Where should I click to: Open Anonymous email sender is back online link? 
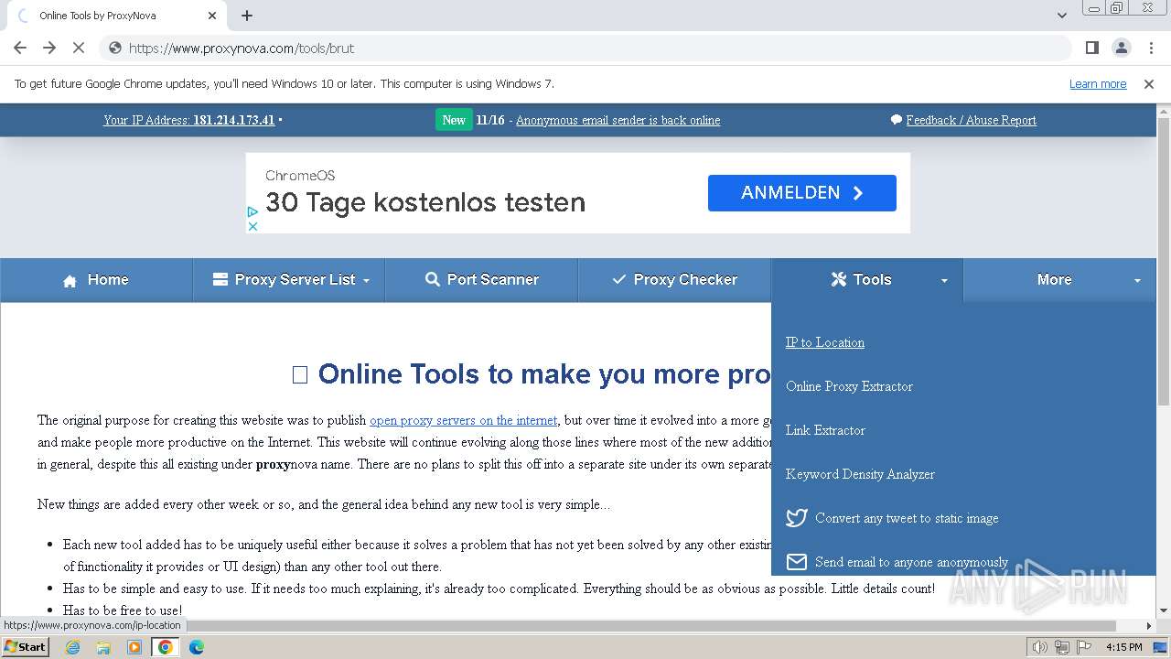click(618, 120)
